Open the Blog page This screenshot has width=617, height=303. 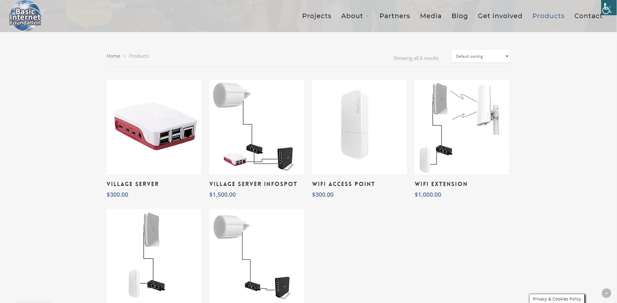point(460,16)
